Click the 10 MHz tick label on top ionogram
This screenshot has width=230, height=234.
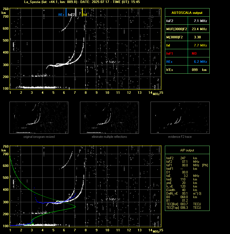point(107,93)
